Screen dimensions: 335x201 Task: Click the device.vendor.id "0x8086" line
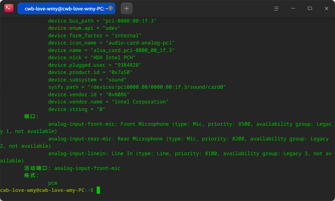pos(89,95)
